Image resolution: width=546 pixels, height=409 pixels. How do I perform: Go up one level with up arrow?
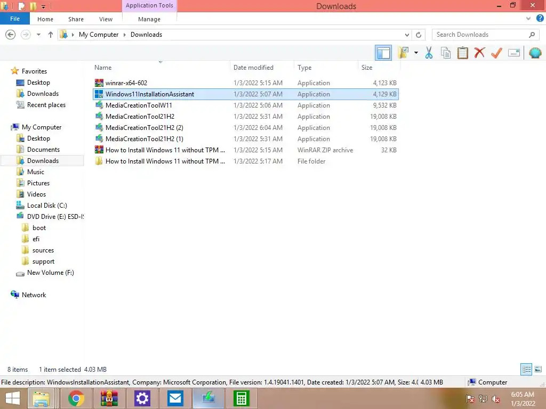[51, 35]
